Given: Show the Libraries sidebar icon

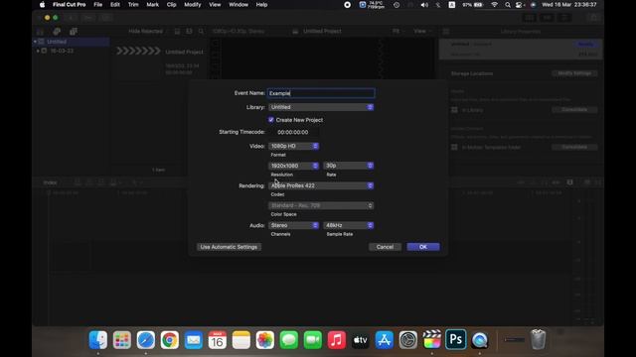Looking at the screenshot, I should [40, 31].
